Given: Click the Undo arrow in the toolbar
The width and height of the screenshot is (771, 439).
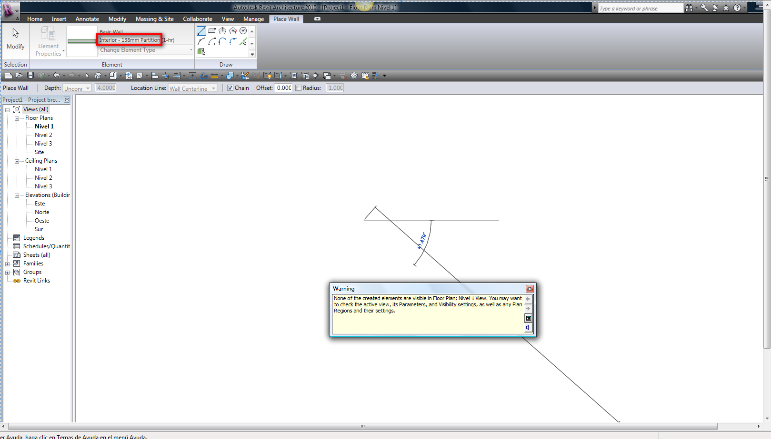Looking at the screenshot, I should 56,76.
